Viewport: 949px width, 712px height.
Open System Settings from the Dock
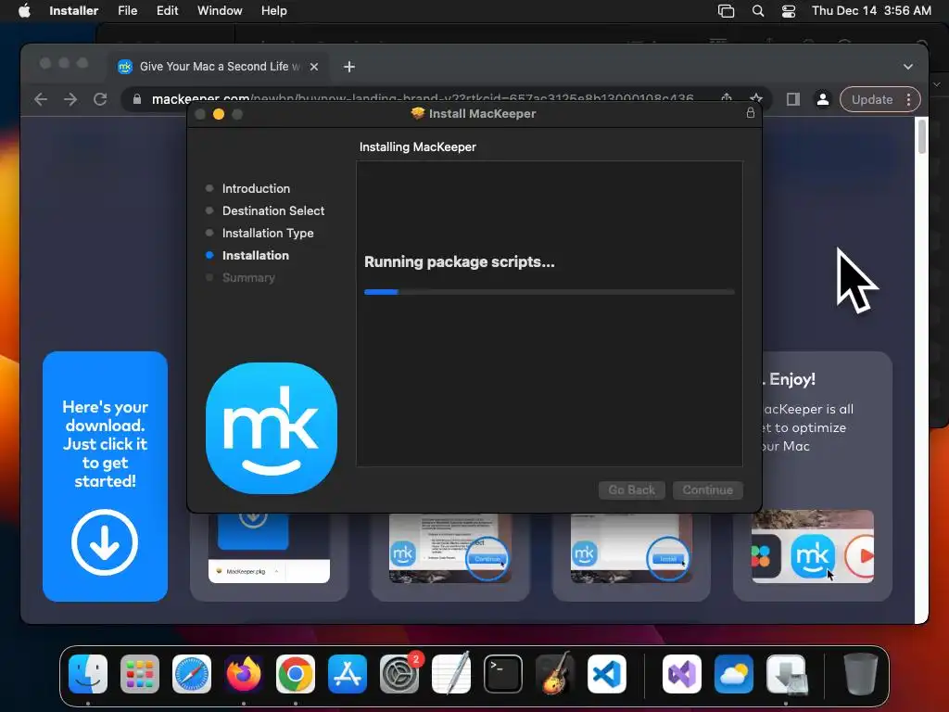pyautogui.click(x=399, y=674)
